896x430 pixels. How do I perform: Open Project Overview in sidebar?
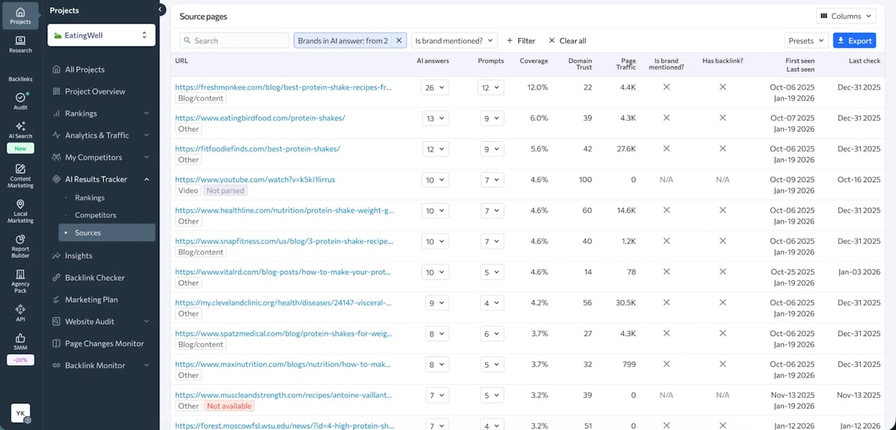coord(95,91)
